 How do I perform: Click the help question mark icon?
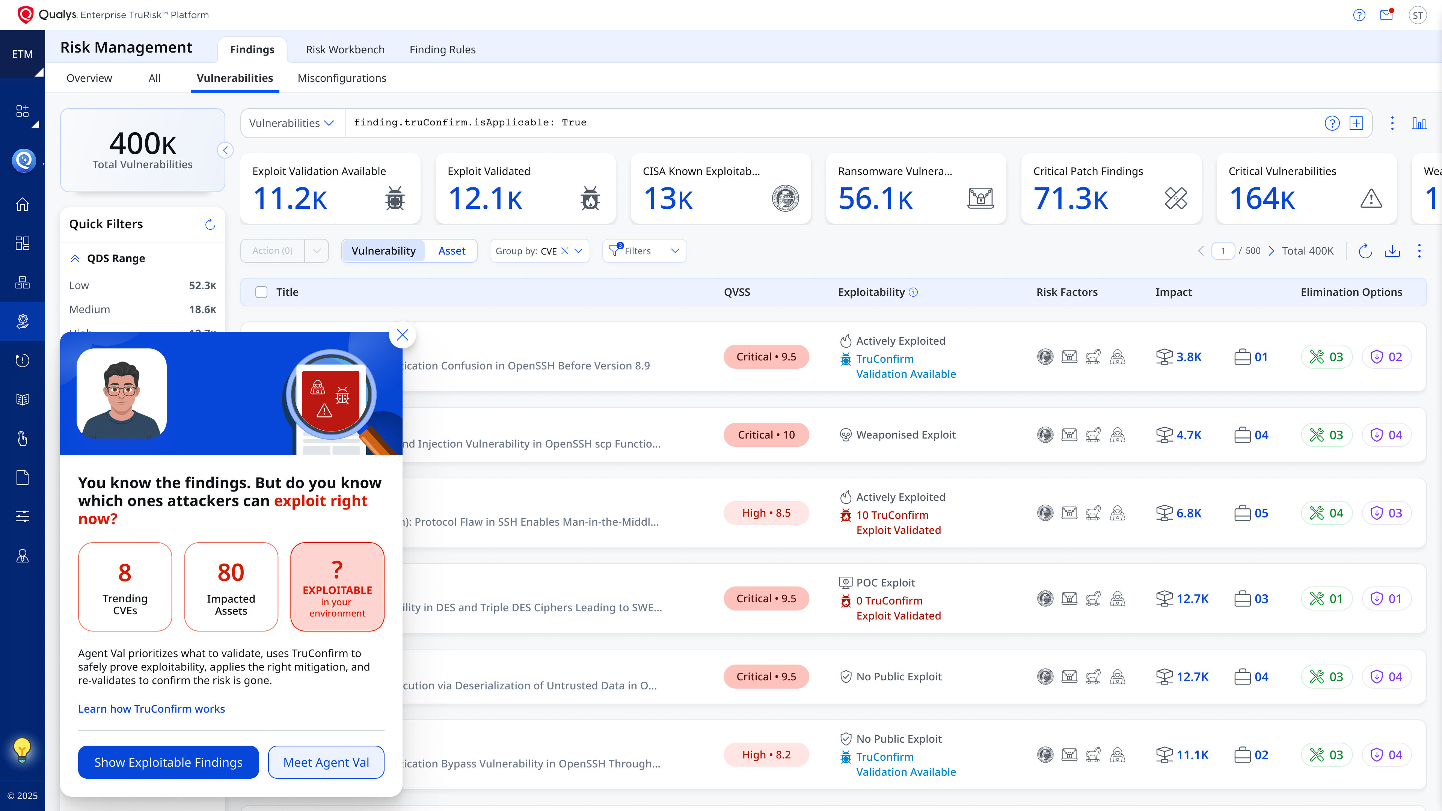tap(1359, 15)
